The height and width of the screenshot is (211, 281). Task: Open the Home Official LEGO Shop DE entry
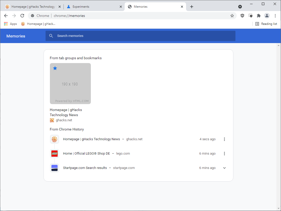tap(87, 154)
